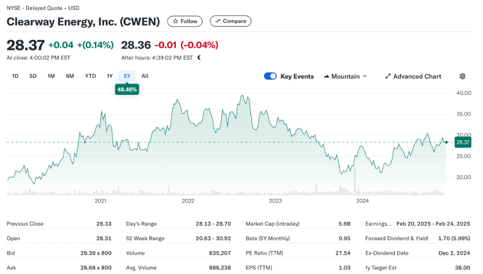
Task: Click the 28.37 price marker on chart axis
Action: [x=462, y=142]
